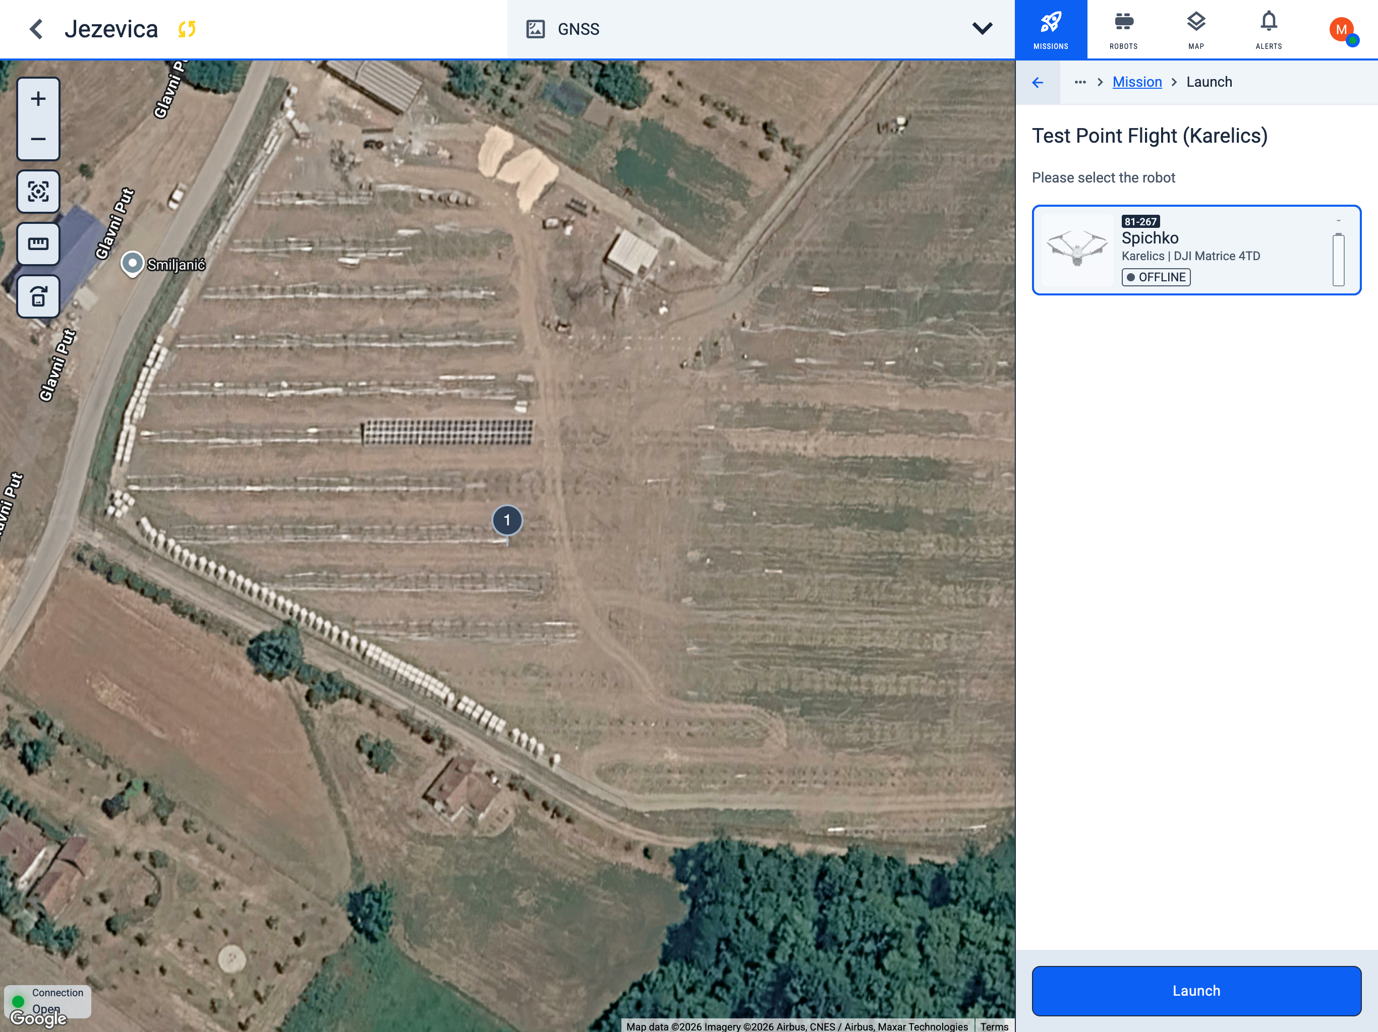Click the blue back arrow in breadcrumb
The height and width of the screenshot is (1032, 1378).
[1037, 82]
